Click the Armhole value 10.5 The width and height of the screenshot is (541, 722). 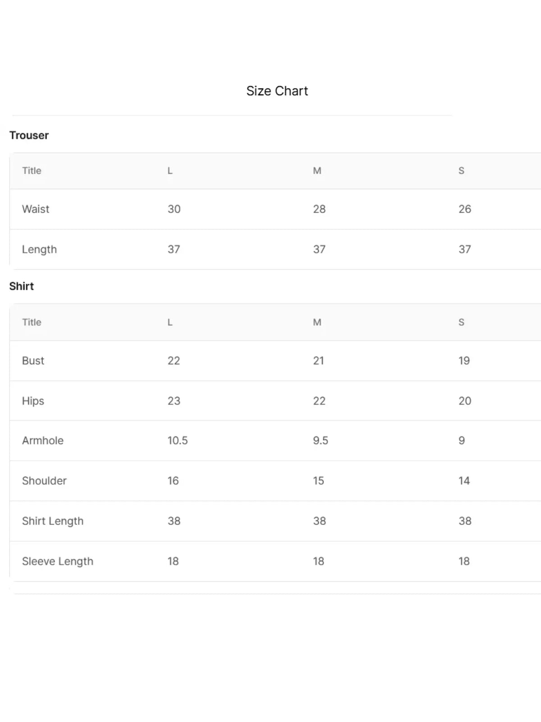click(x=178, y=440)
